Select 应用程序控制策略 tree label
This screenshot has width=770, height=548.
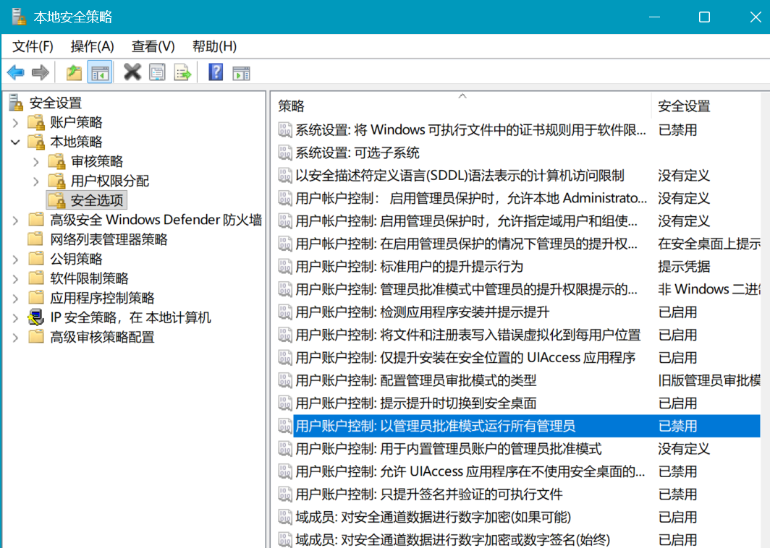tap(102, 298)
